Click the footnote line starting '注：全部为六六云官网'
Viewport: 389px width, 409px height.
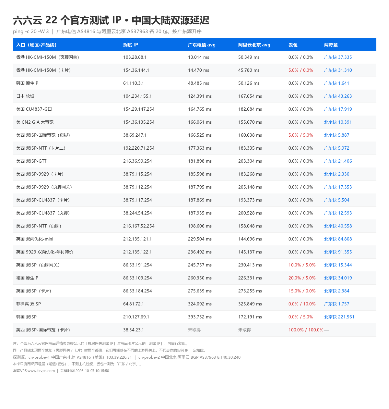point(101,343)
